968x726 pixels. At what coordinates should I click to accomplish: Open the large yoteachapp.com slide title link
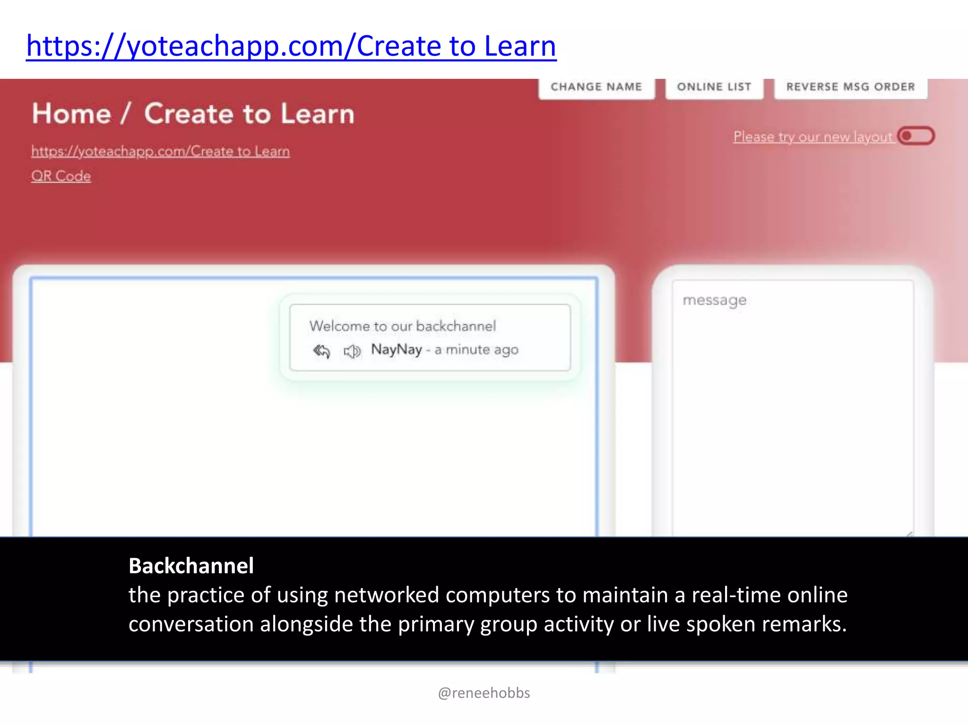coord(291,46)
